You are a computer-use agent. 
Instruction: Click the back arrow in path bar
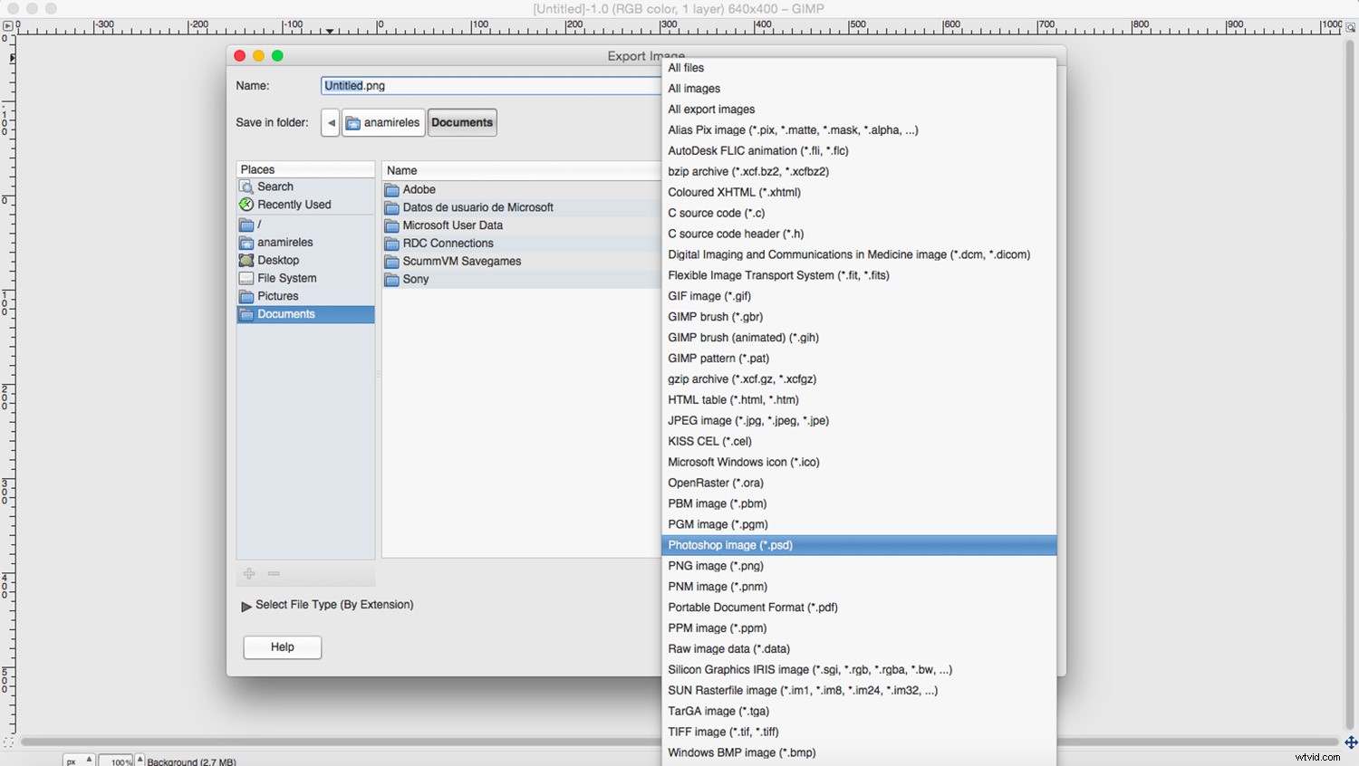331,123
